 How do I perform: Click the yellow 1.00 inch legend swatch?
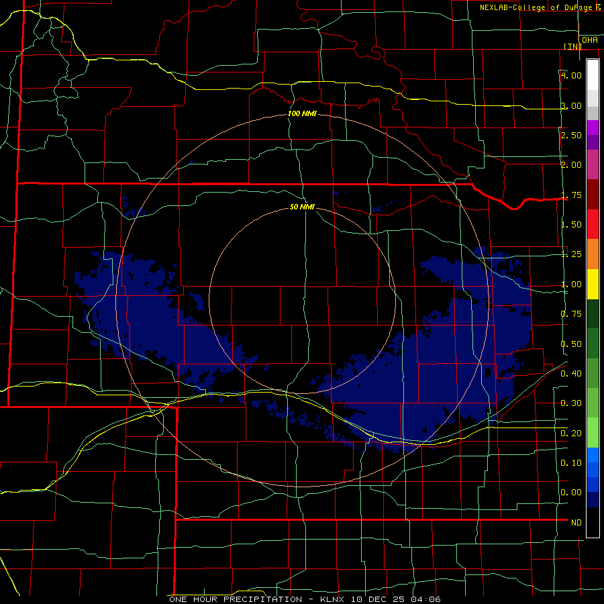(593, 284)
